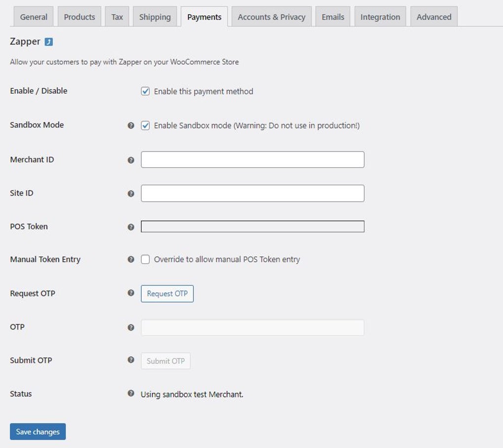Open the POS Token help tooltip
This screenshot has width=503, height=448.
130,226
